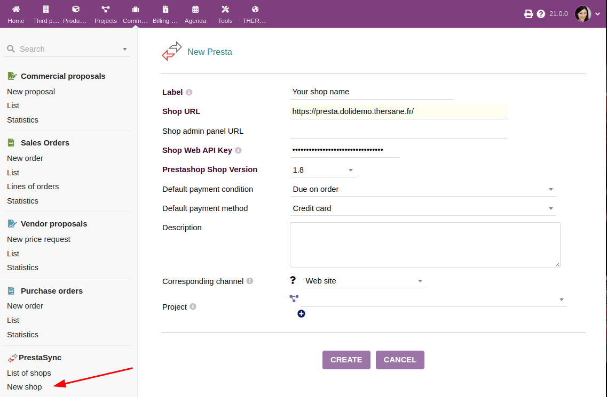
Task: Open Default payment condition dropdown
Action: coord(422,189)
